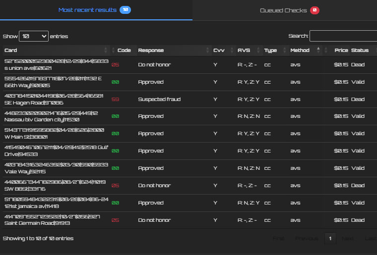Go to the Next page
This screenshot has height=255, width=377.
pyautogui.click(x=347, y=239)
